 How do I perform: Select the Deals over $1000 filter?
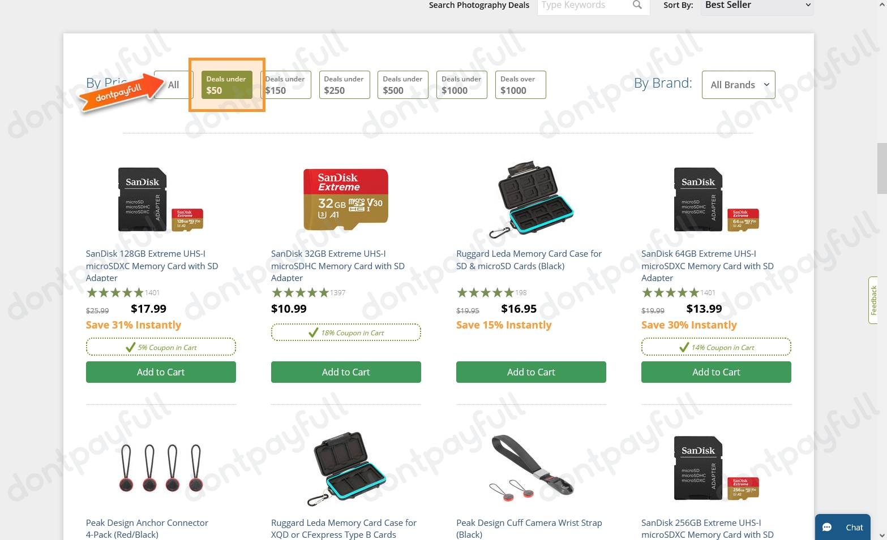point(521,85)
